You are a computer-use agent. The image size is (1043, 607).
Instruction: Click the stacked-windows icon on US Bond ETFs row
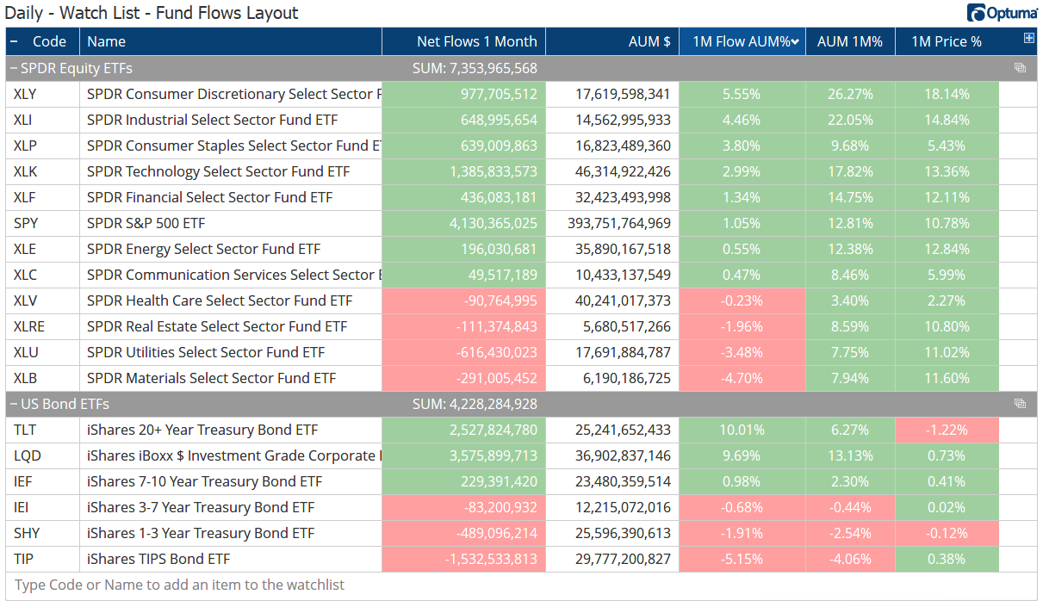(x=1020, y=404)
